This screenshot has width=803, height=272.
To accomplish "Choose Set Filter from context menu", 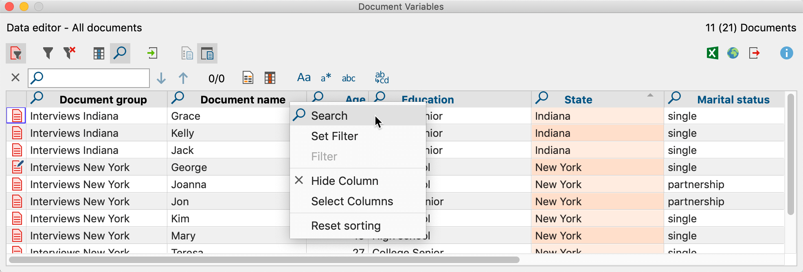I will coord(334,136).
